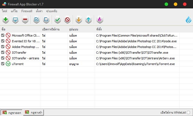Toggle checkbox of the IOTransfer.exe row

[3, 52]
